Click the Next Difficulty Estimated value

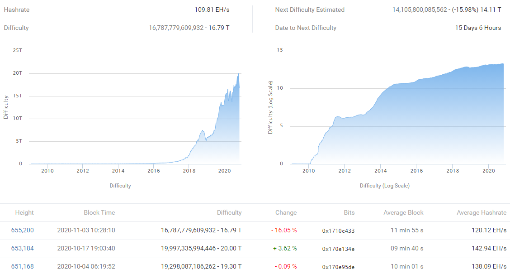448,9
